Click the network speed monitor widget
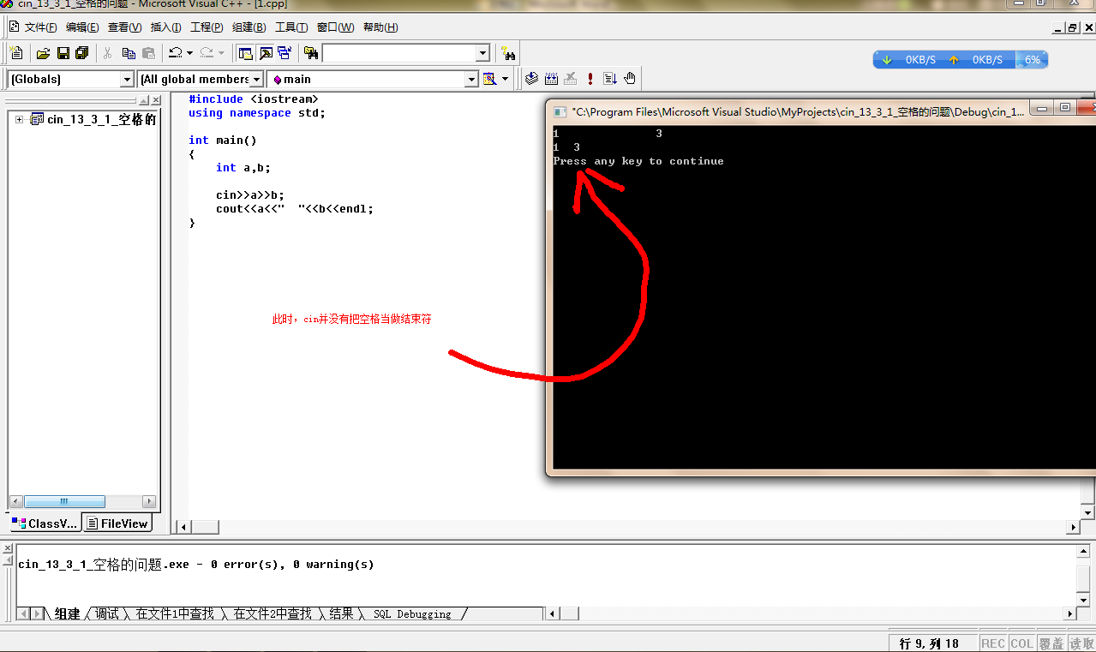Viewport: 1096px width, 652px height. tap(960, 60)
